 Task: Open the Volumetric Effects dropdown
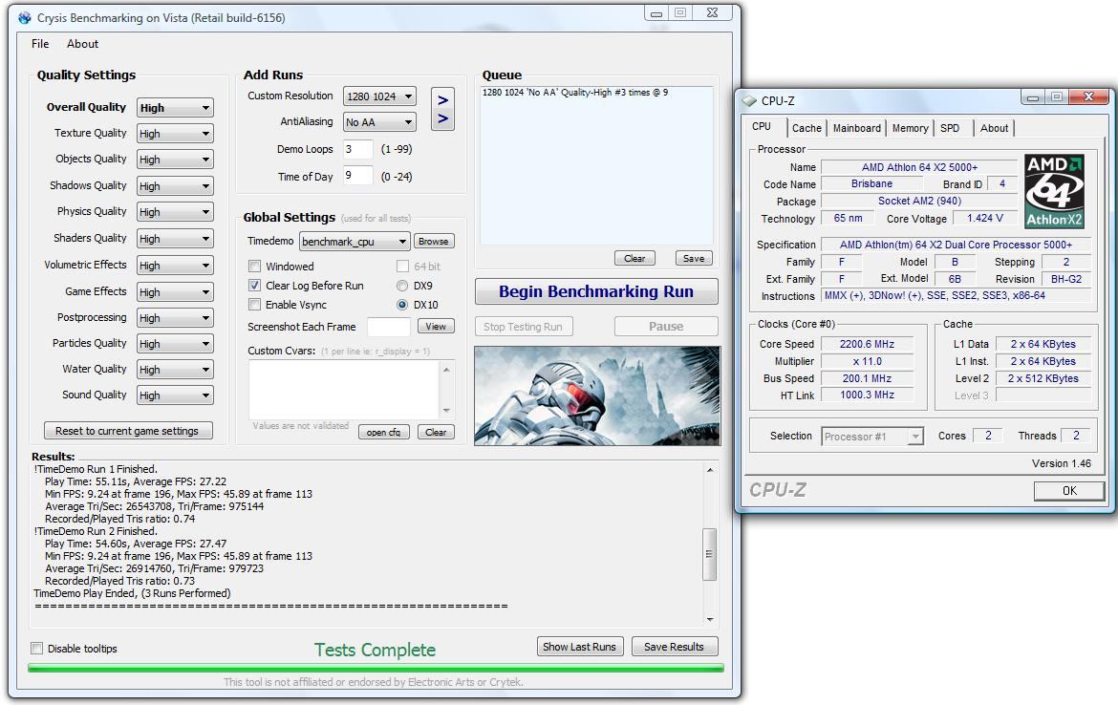175,266
